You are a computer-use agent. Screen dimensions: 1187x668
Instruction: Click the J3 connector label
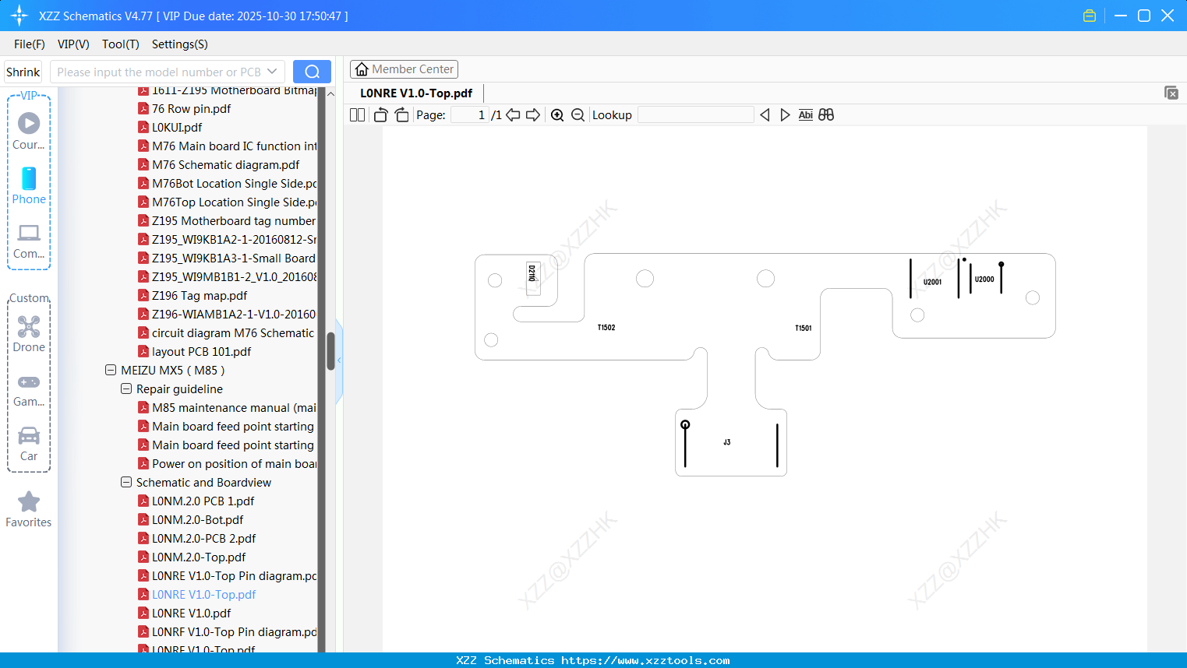pyautogui.click(x=727, y=442)
